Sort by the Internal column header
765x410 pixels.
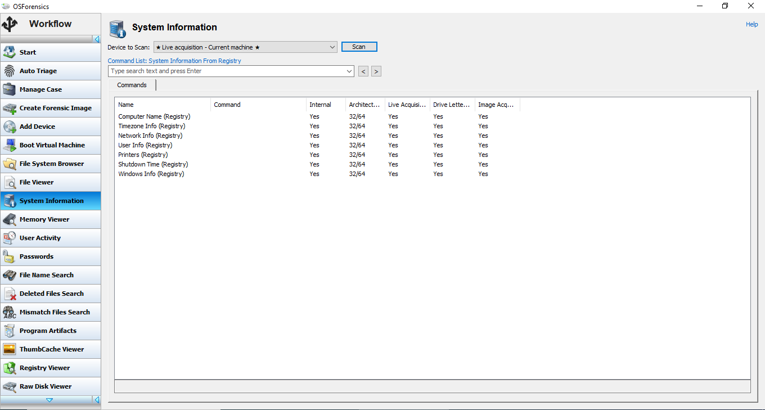[326, 105]
